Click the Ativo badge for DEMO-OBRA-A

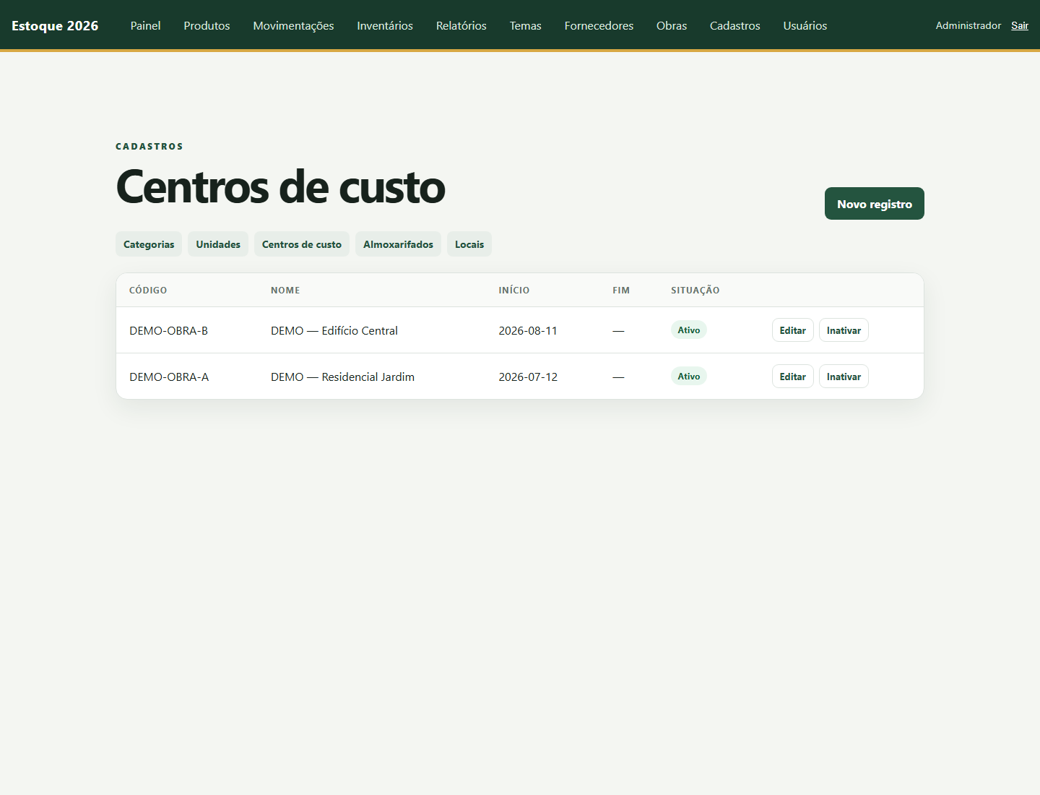(689, 377)
